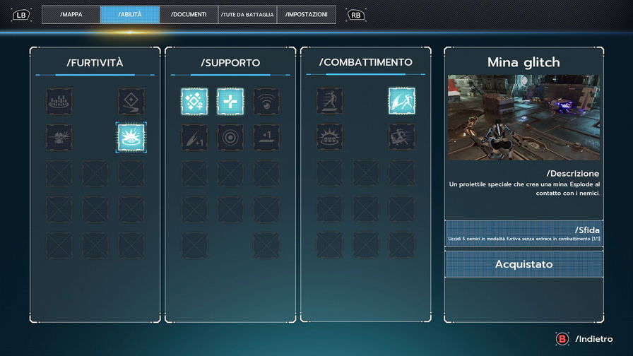Click the Mina glitch preview image
Viewport: 633px width, 356px height.
click(523, 117)
